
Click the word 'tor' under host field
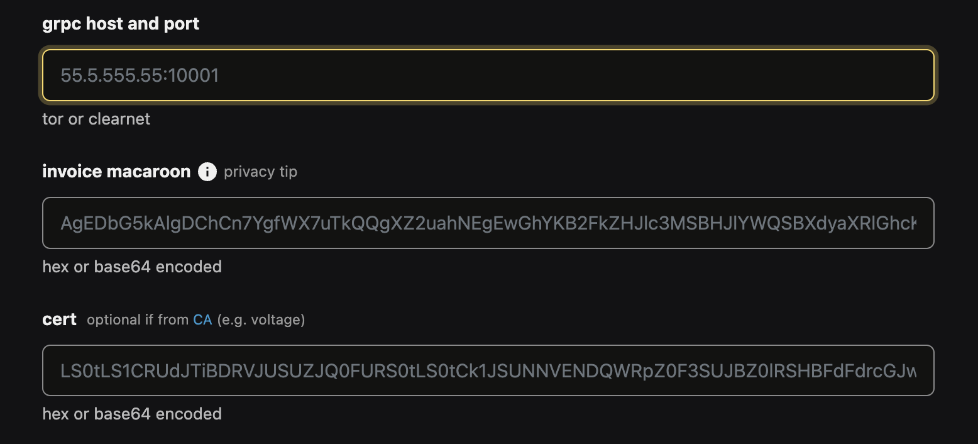[x=53, y=119]
